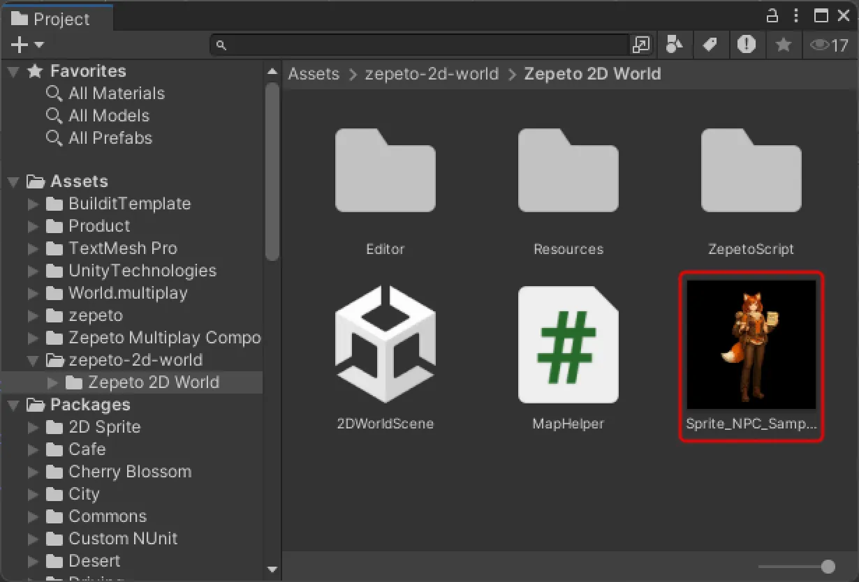The width and height of the screenshot is (859, 582).
Task: Click the All Materials search magnifier icon
Action: tap(54, 94)
